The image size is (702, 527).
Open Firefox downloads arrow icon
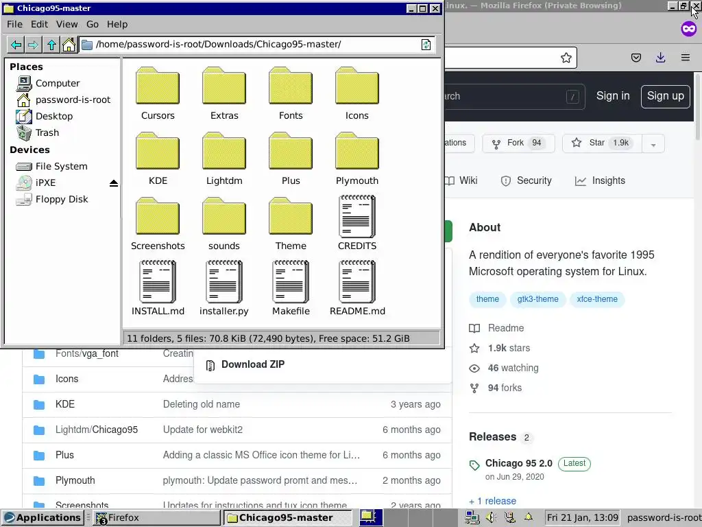point(660,58)
